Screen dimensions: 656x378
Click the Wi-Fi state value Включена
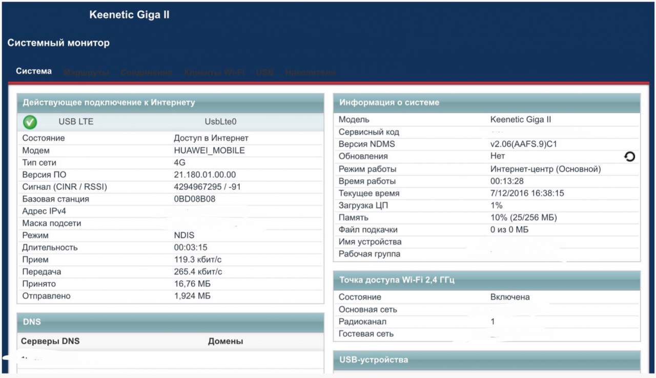510,297
